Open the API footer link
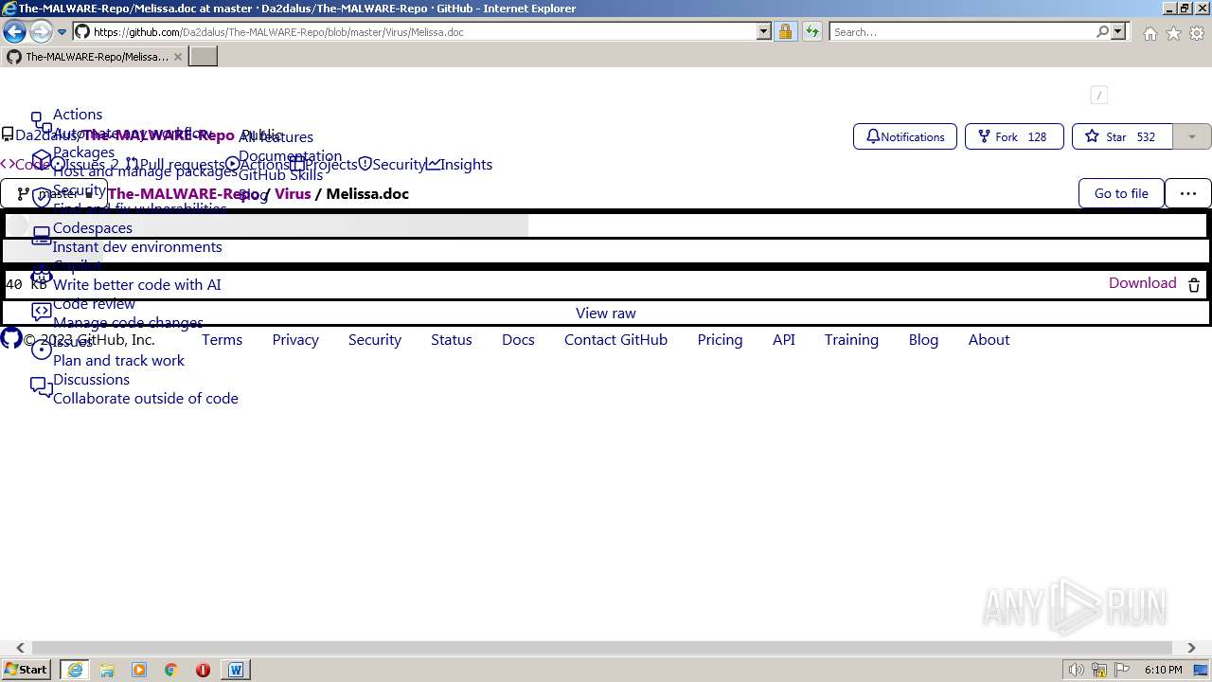The width and height of the screenshot is (1212, 682). point(784,339)
